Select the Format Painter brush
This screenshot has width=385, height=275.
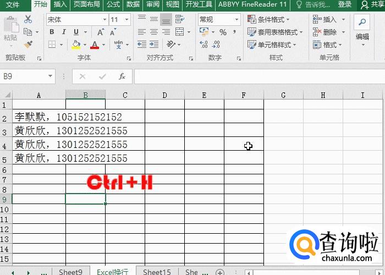click(x=28, y=44)
